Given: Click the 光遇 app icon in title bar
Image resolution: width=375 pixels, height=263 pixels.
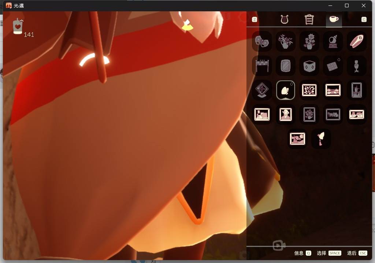Looking at the screenshot, I should pyautogui.click(x=9, y=5).
